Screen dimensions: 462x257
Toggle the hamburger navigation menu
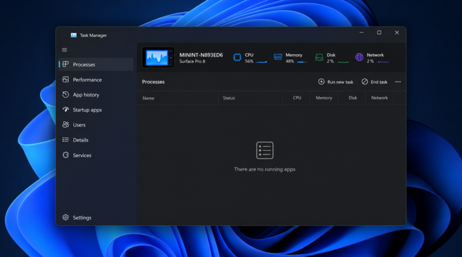[65, 50]
